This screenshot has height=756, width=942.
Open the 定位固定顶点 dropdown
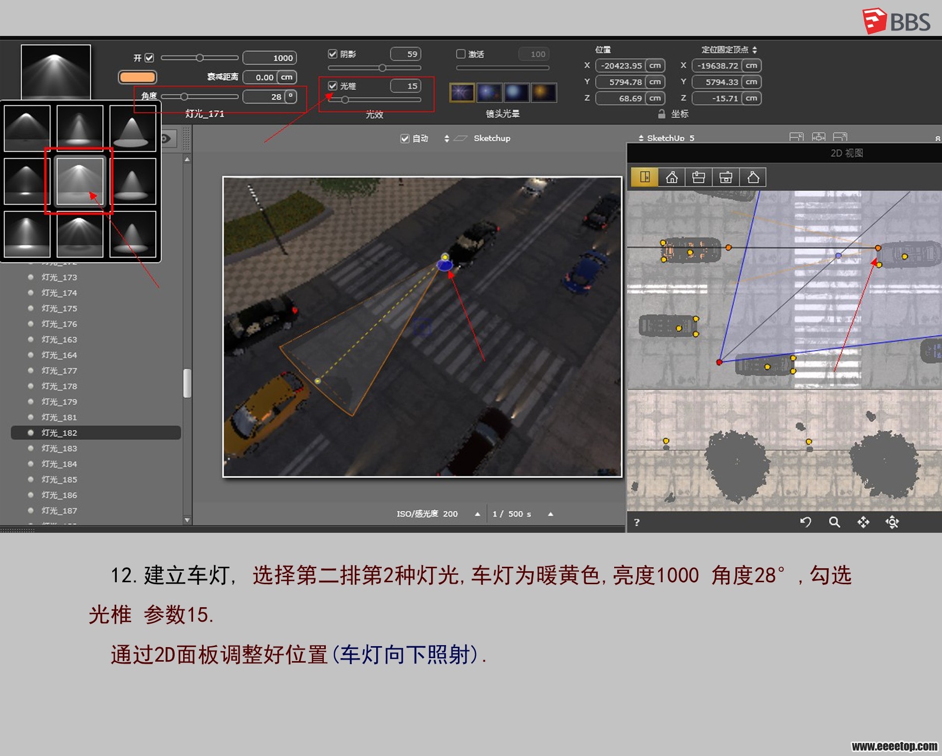(x=755, y=49)
